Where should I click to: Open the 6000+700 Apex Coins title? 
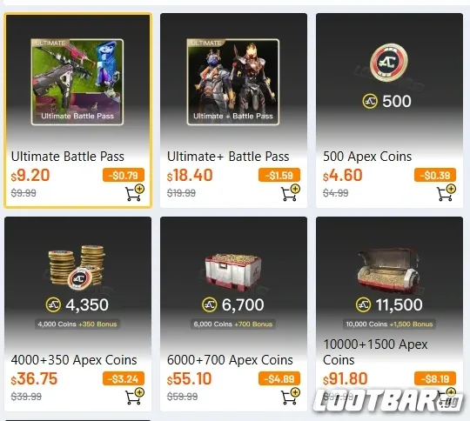[230, 360]
